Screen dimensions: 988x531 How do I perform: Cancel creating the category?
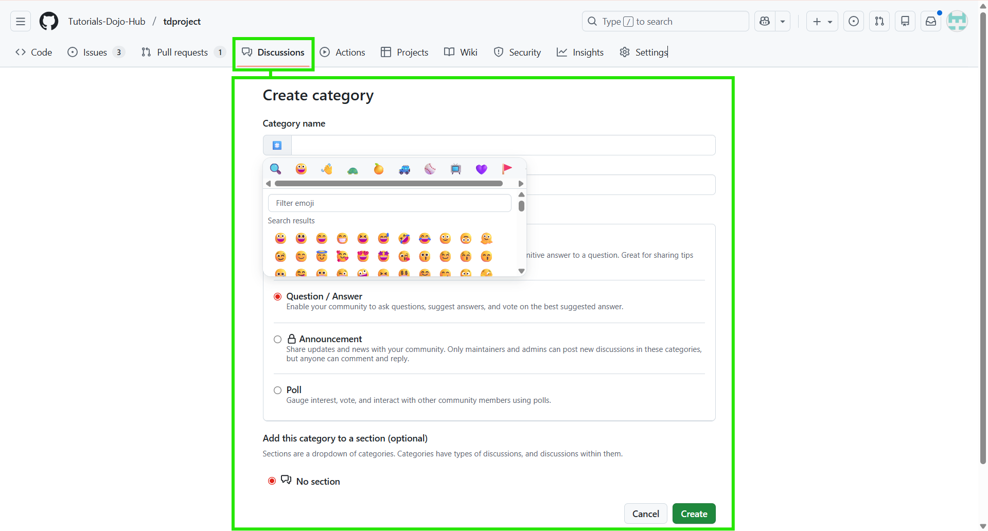click(x=645, y=513)
